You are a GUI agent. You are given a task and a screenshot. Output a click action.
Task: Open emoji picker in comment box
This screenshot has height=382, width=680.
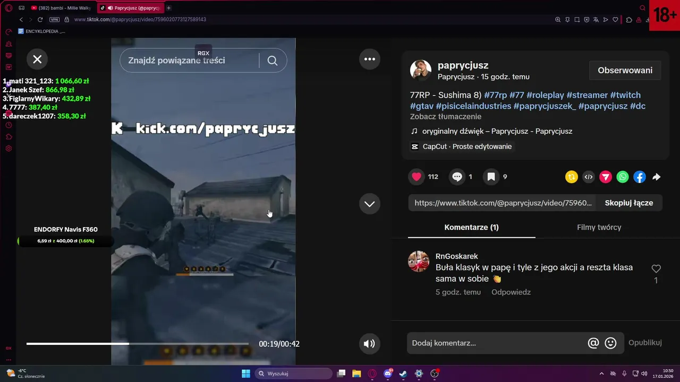611,343
